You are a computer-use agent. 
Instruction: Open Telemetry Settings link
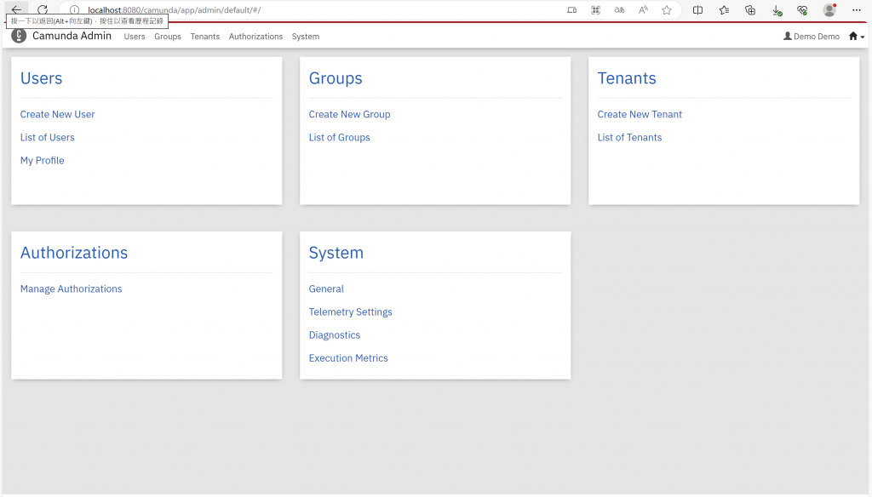350,311
